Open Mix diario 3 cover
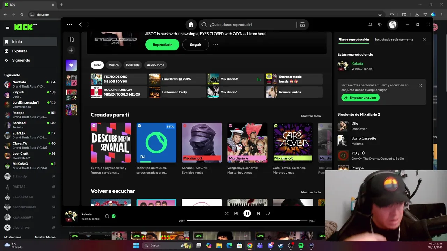 (202, 143)
